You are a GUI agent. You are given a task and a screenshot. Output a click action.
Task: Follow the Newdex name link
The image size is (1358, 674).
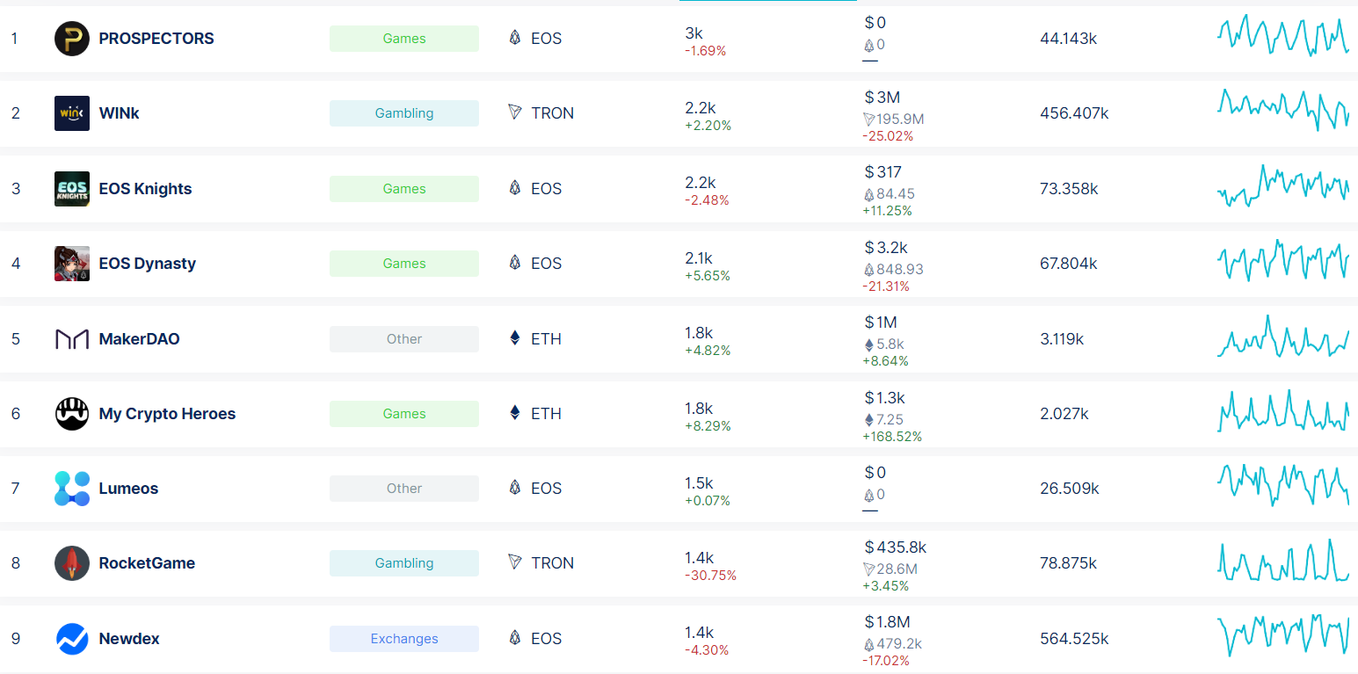pyautogui.click(x=129, y=639)
